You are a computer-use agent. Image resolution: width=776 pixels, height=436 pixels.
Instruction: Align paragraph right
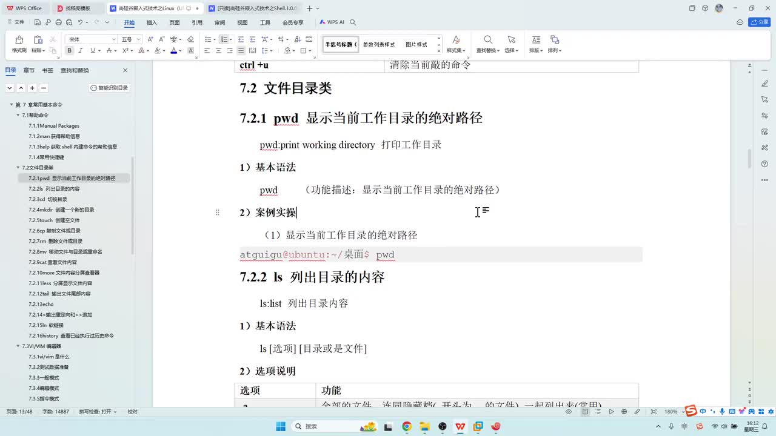click(x=230, y=51)
